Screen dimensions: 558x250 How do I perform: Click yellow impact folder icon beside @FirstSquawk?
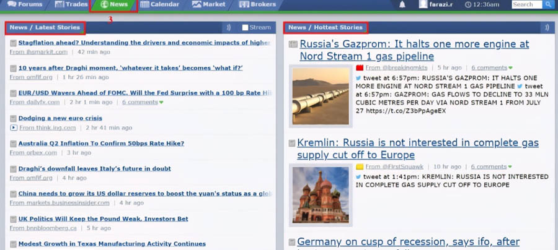(360, 167)
